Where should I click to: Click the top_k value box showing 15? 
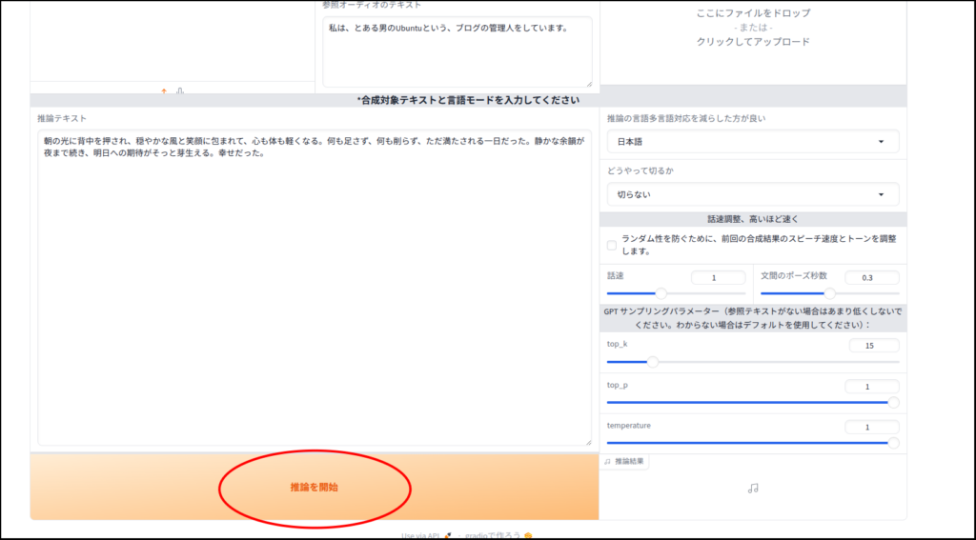872,346
